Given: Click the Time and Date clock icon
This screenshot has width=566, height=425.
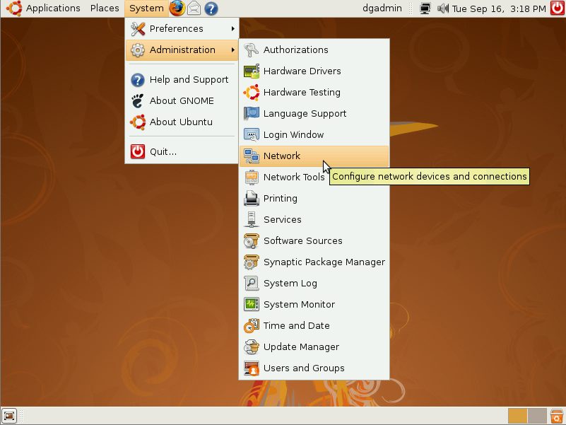Looking at the screenshot, I should (x=252, y=326).
